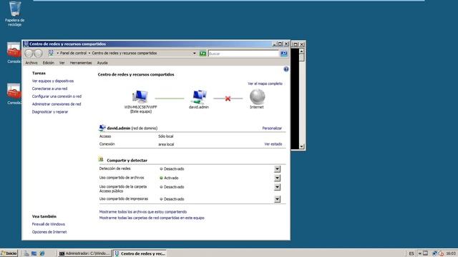Click Panel de control breadcrumb in address bar
Viewport: 458px width, 257px height.
[73, 53]
